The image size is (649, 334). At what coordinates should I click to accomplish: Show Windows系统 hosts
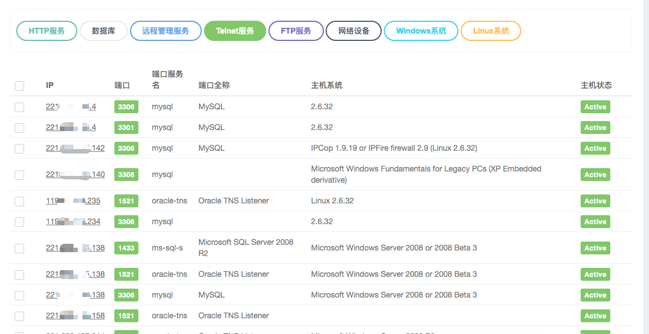click(x=421, y=31)
